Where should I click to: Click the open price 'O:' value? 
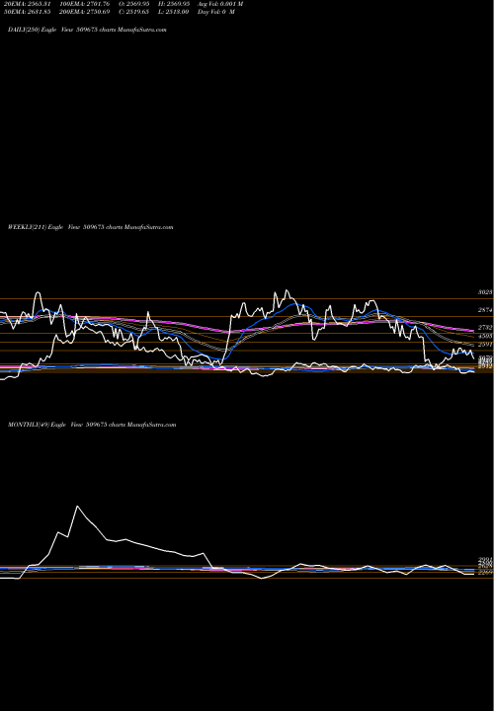click(134, 4)
